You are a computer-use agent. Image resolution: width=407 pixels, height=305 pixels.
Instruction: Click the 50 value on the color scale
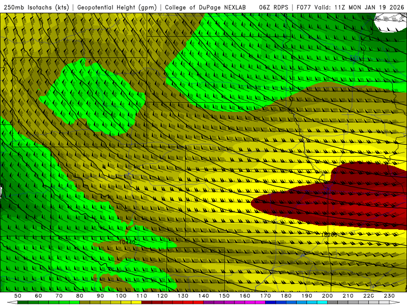coord(18,296)
